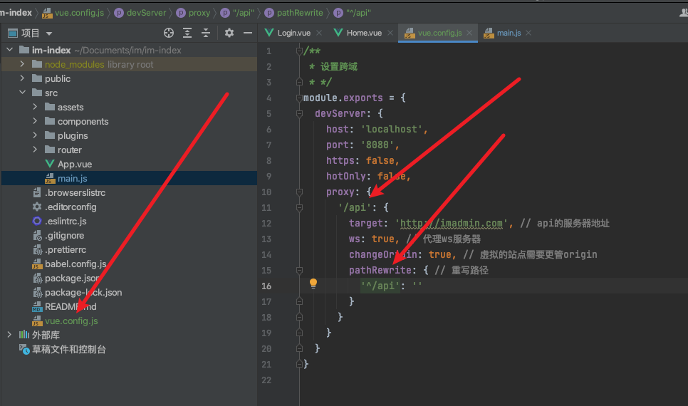Switch to the main.js editor tab
688x406 pixels.
click(509, 33)
